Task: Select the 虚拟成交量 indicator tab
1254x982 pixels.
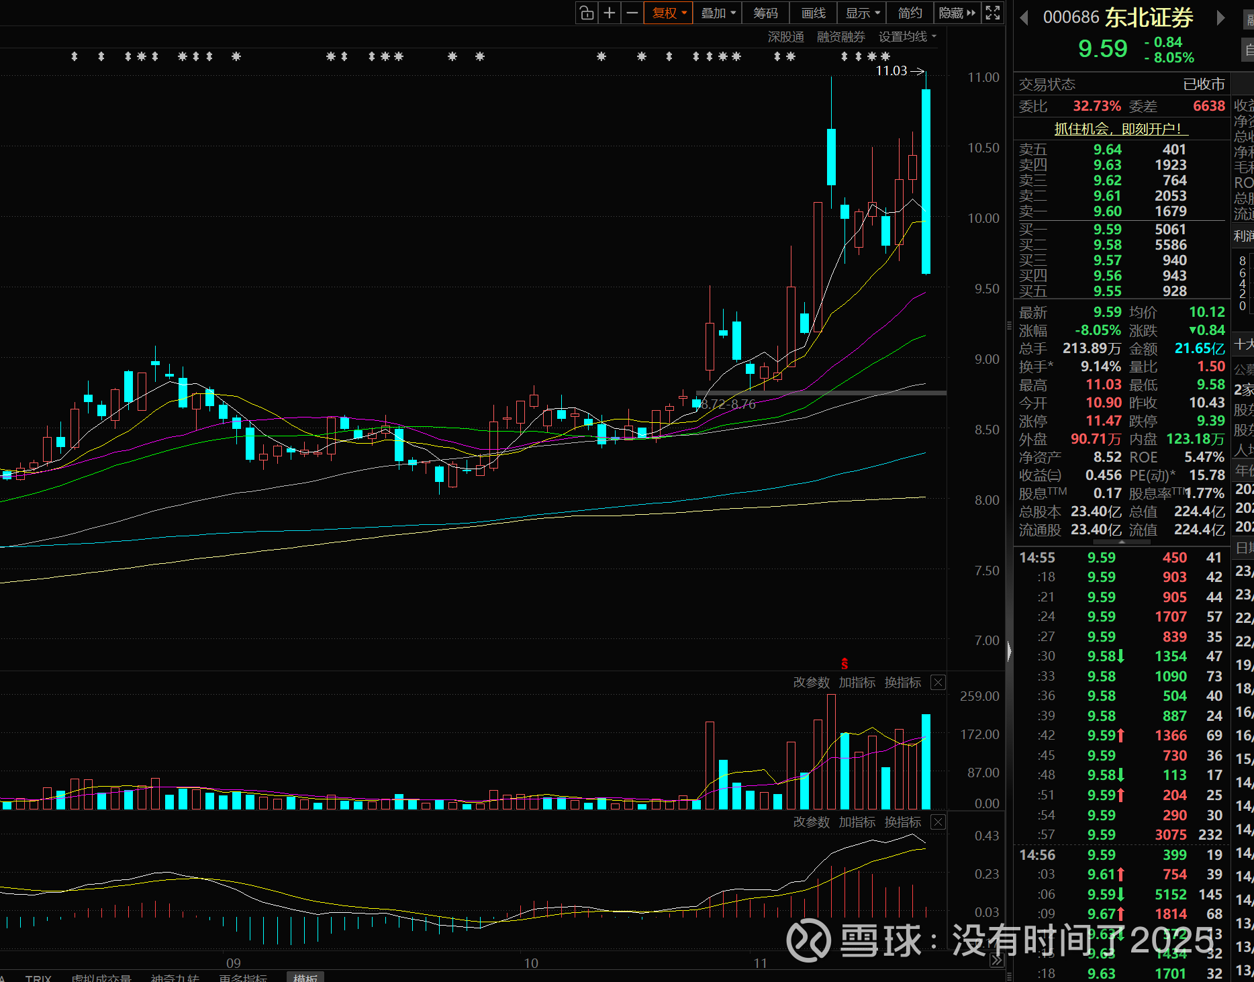Action: [101, 977]
